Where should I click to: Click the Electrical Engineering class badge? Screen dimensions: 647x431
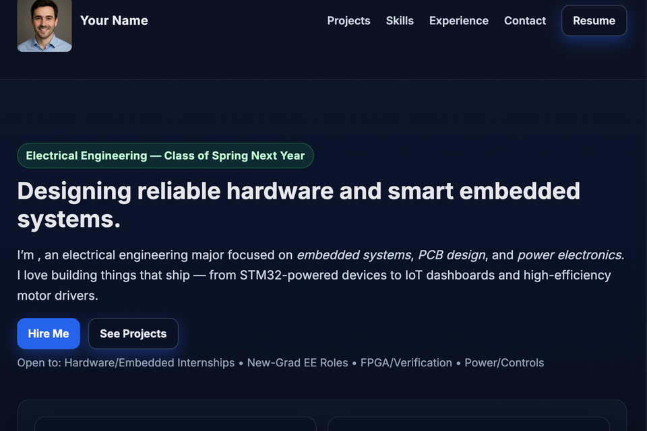click(165, 156)
